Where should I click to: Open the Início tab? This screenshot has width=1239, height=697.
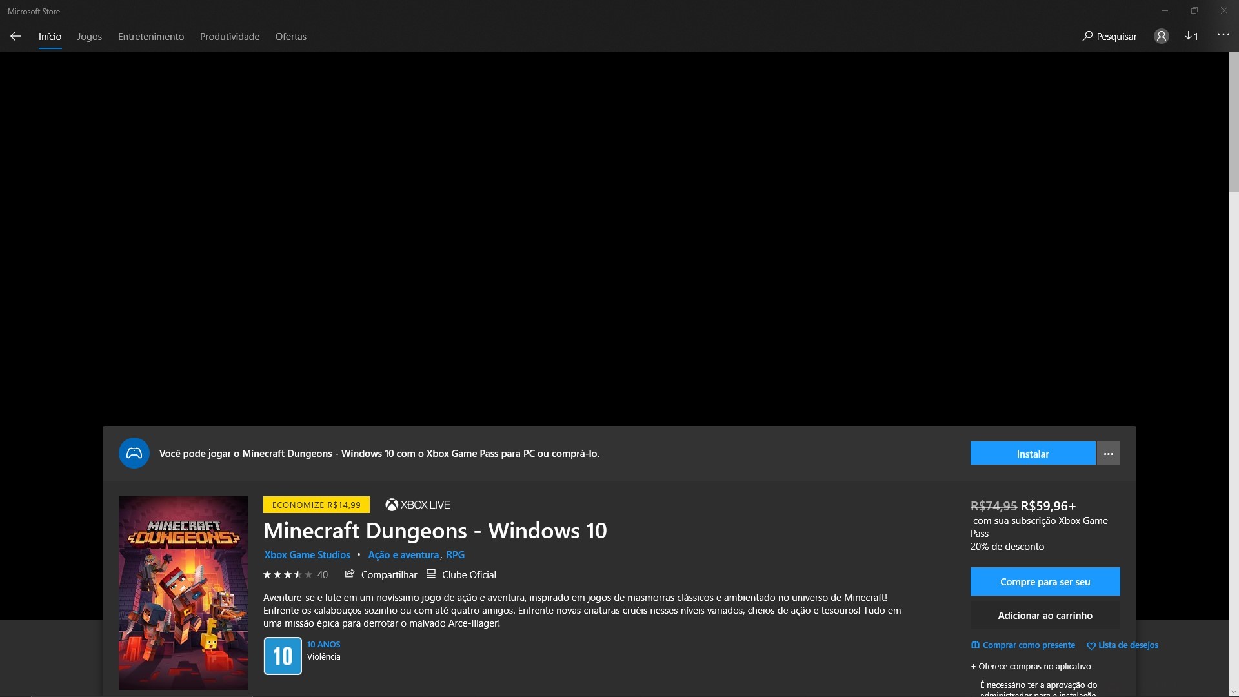(x=50, y=37)
